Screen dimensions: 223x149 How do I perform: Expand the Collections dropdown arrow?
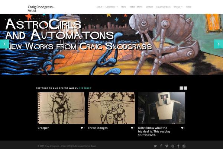117,7
